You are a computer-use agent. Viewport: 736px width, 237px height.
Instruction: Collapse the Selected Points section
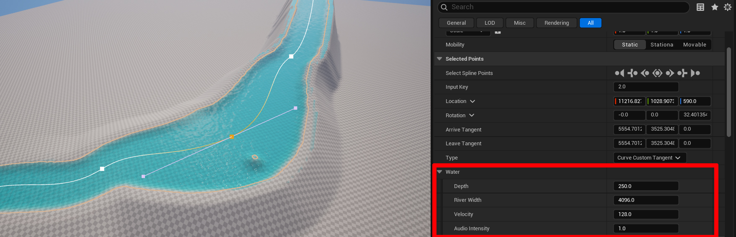tap(439, 59)
